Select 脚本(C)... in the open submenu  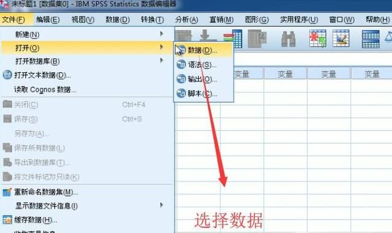click(204, 93)
